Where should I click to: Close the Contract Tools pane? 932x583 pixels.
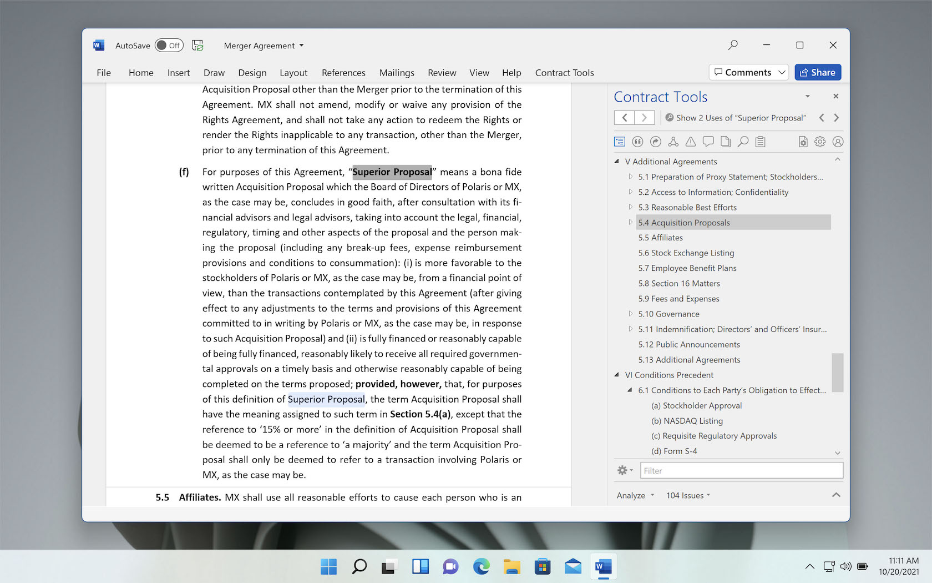point(836,96)
